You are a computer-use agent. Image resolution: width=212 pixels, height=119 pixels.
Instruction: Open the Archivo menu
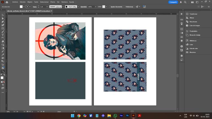coord(15,2)
